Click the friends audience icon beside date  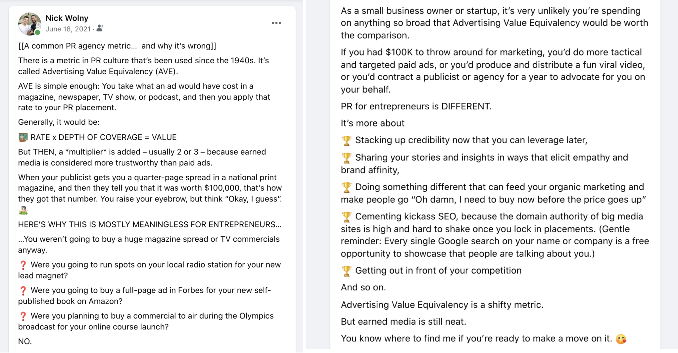[x=100, y=29]
